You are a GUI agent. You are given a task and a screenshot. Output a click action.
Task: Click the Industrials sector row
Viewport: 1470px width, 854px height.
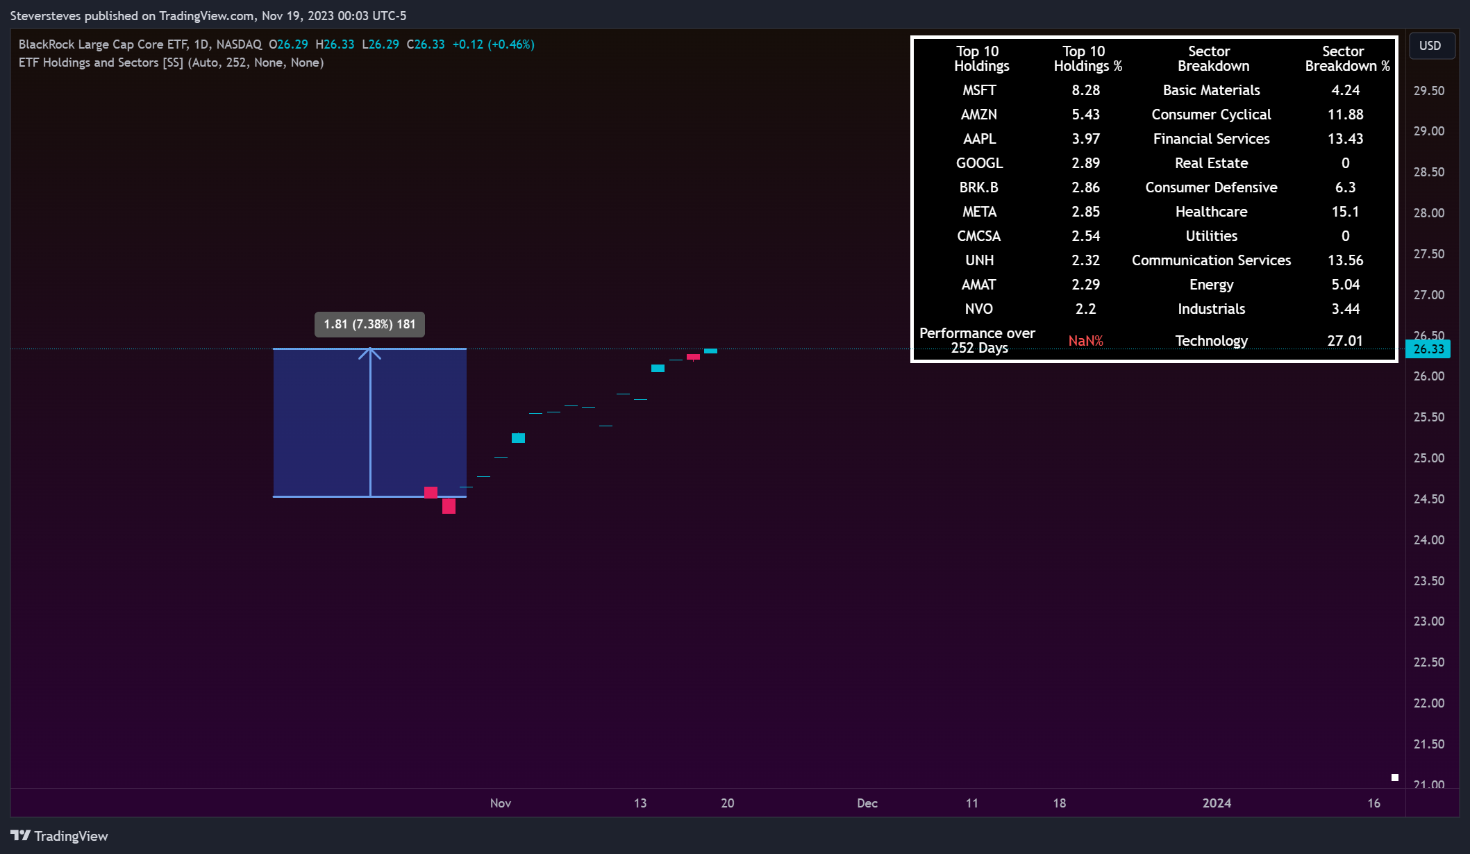[1212, 309]
